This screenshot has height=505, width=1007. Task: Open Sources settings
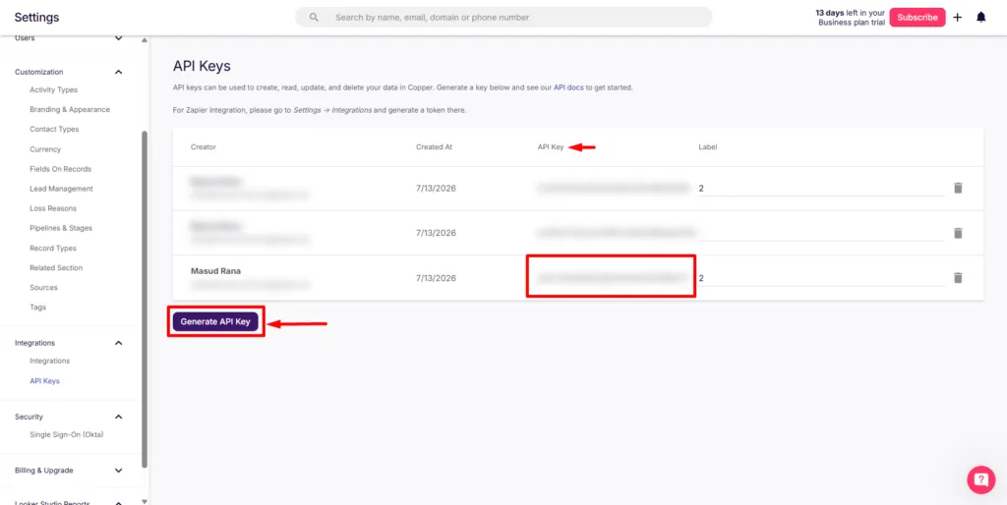point(43,288)
